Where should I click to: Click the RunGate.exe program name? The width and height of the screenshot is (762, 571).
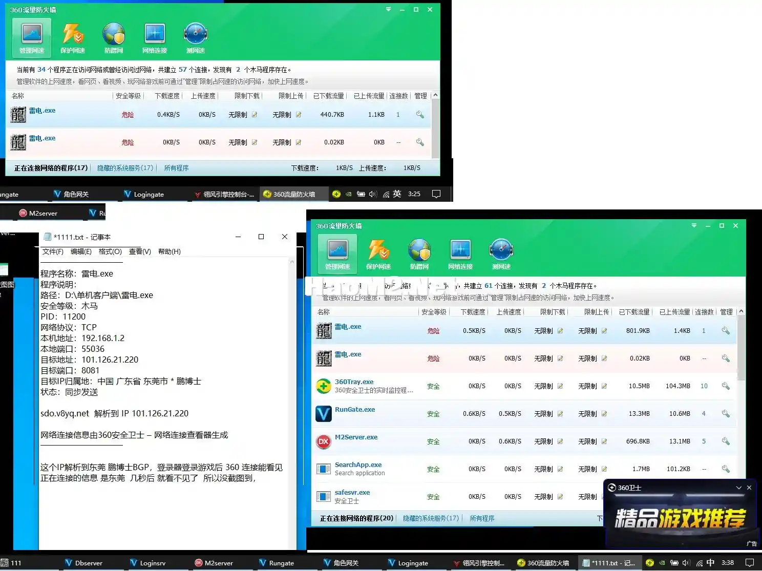(355, 410)
